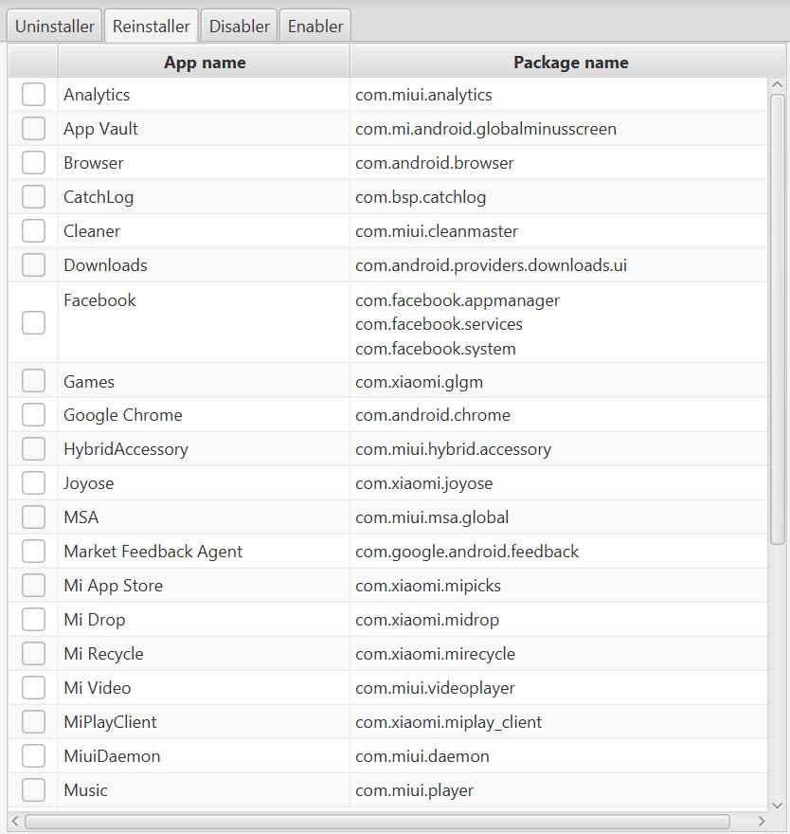790x834 pixels.
Task: Select package com.xiaomi.miplay_client
Action: [449, 722]
